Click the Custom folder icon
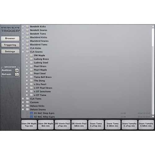The image size is (155, 155). pyautogui.click(x=28, y=102)
